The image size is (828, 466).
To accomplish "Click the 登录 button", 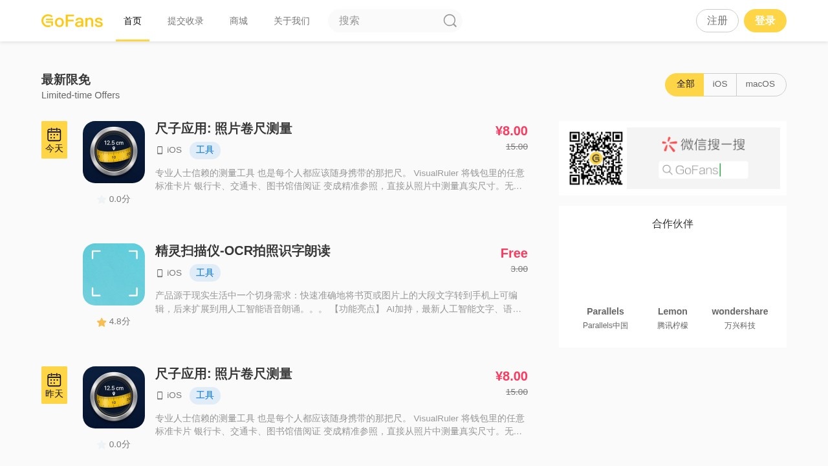I will coord(765,21).
